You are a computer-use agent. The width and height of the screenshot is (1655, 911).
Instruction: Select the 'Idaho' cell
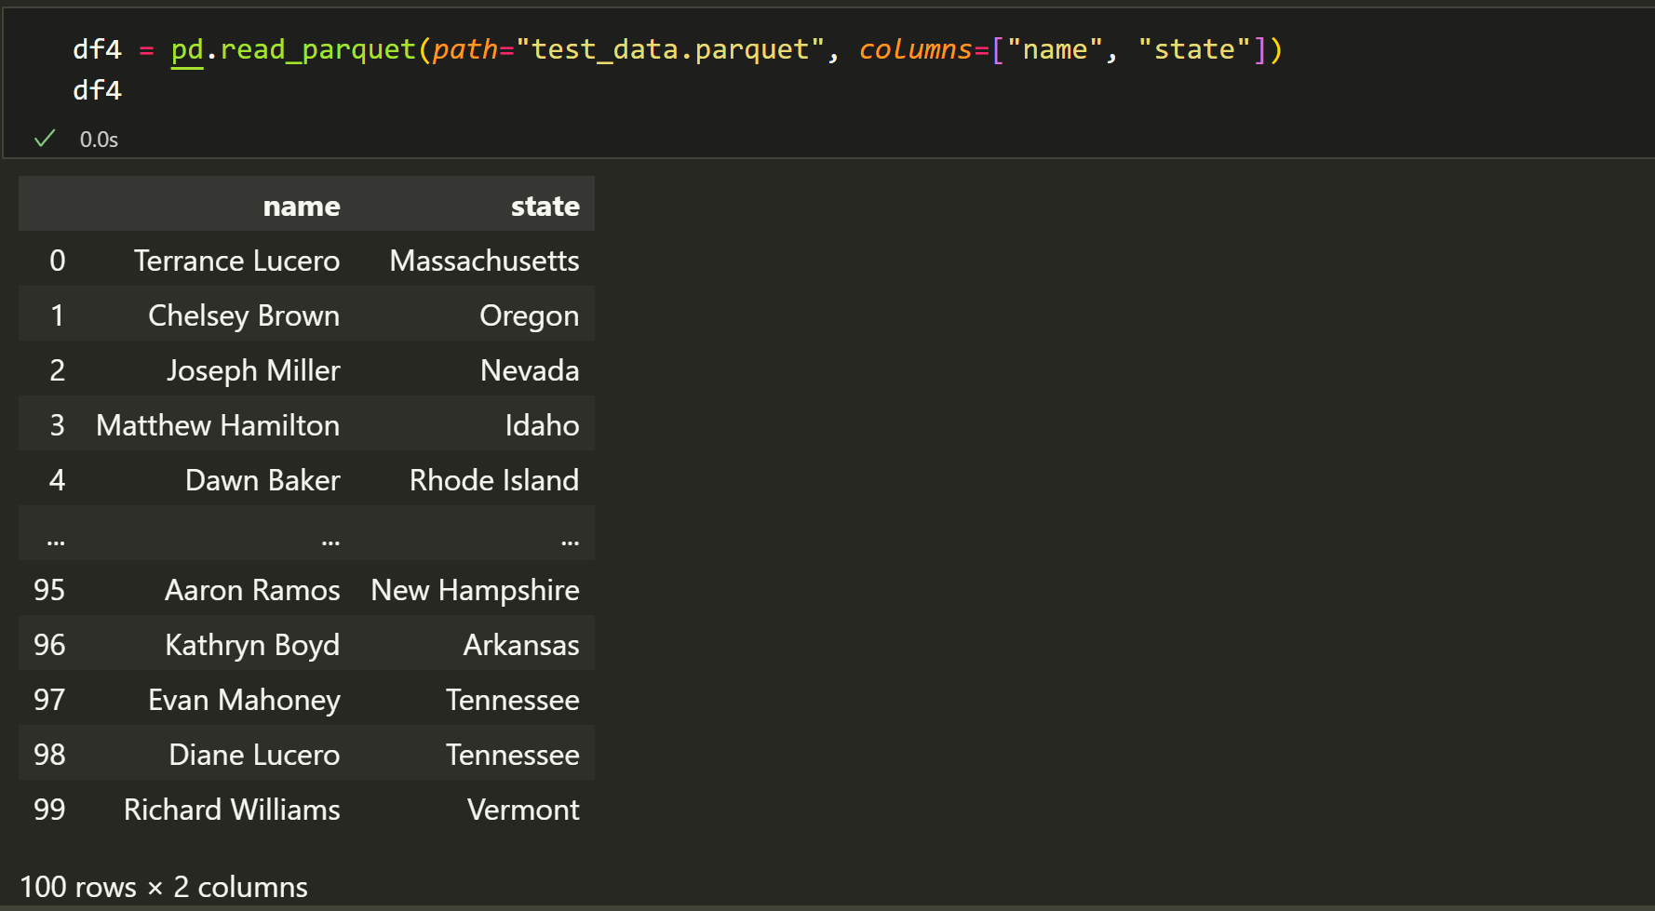(x=542, y=425)
